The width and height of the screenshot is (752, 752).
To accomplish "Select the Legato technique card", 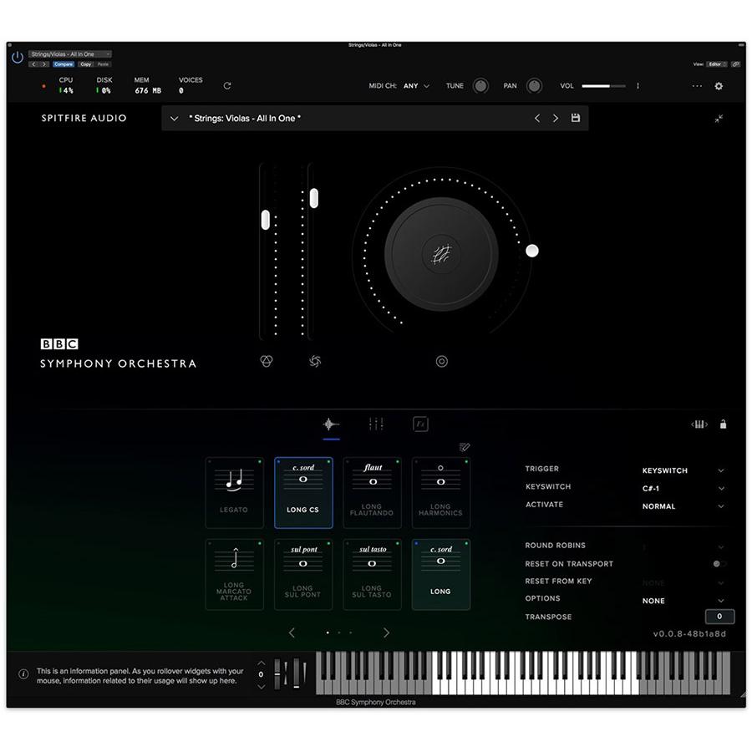I will (234, 492).
